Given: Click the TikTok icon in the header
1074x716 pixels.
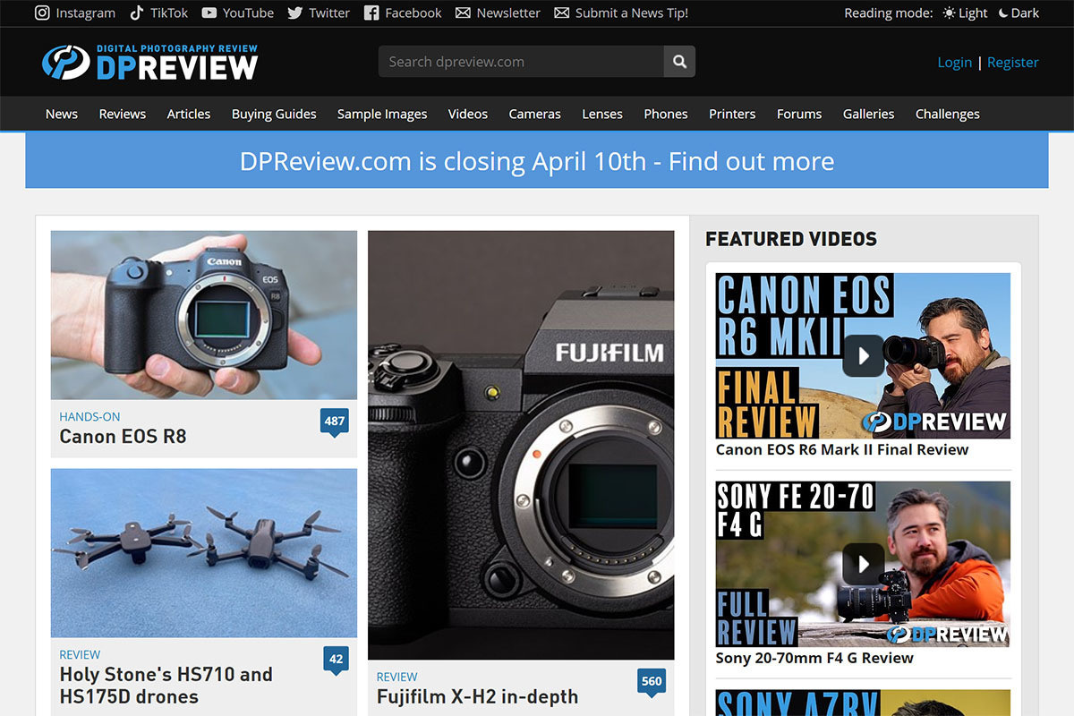Looking at the screenshot, I should (137, 13).
